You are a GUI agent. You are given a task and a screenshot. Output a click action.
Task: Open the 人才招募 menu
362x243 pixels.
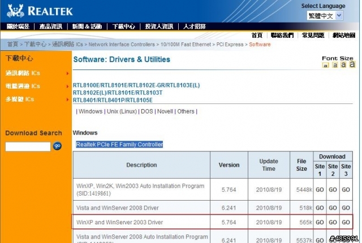coord(195,27)
